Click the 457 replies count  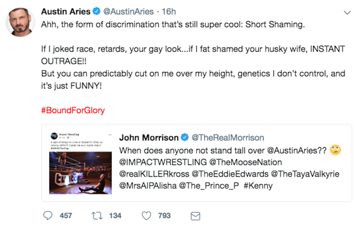coord(66,215)
